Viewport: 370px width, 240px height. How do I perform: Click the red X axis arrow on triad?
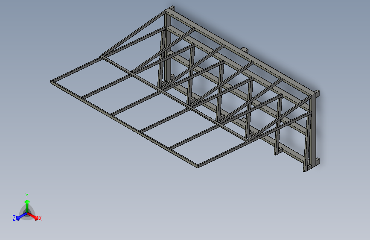[x=33, y=217]
